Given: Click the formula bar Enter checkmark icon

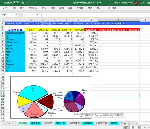Looking at the screenshot, I should pyautogui.click(x=32, y=15).
